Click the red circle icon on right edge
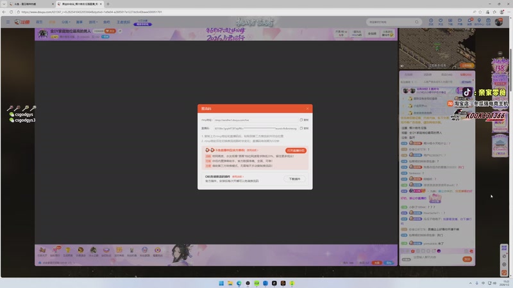This screenshot has height=288, width=513. pos(504,273)
